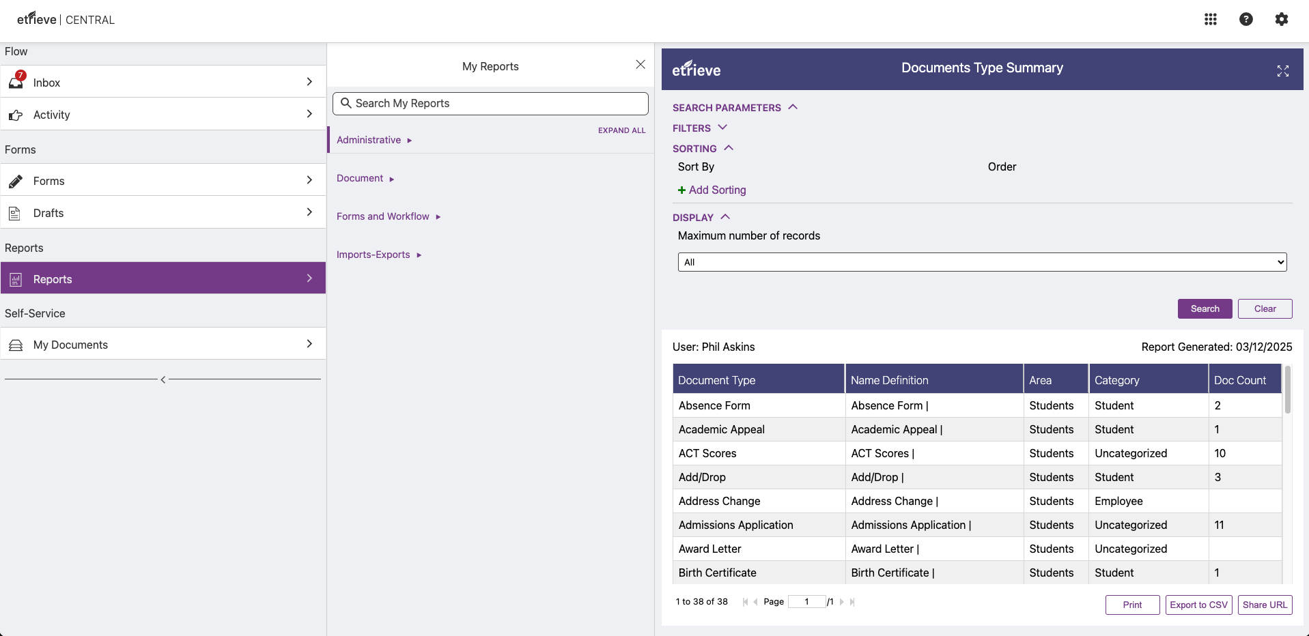Open the help icon in the top bar
The image size is (1309, 636).
(x=1246, y=19)
